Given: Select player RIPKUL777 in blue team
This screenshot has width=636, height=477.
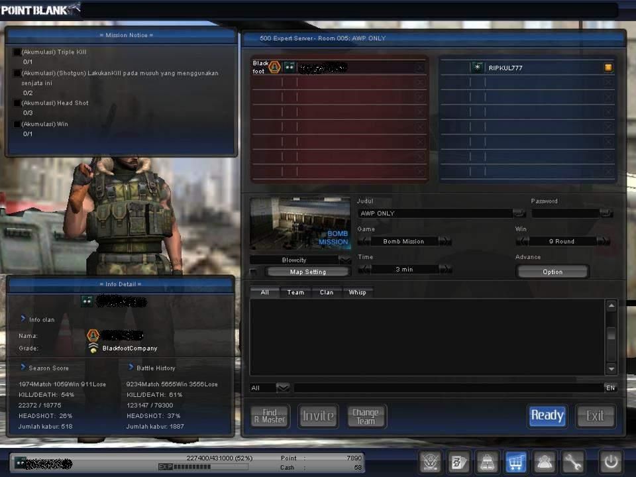Looking at the screenshot, I should click(x=527, y=68).
